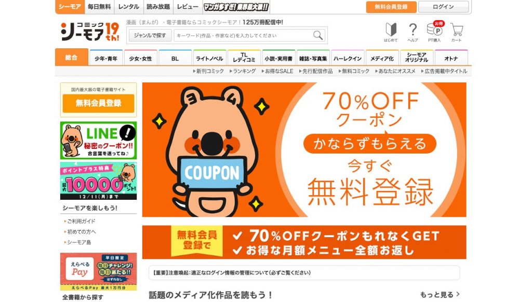Expand もっと見る for media titles

point(440,295)
